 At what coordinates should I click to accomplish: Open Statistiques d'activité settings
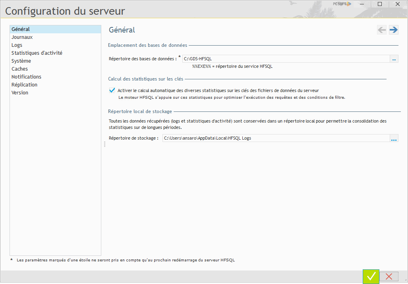tap(37, 53)
